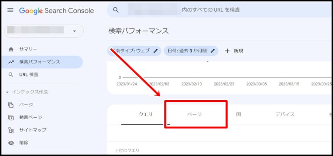
Task: Click pencil icon on 検索タイプ chip
Action: click(156, 51)
